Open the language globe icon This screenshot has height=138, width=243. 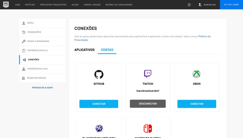pyautogui.click(x=189, y=5)
